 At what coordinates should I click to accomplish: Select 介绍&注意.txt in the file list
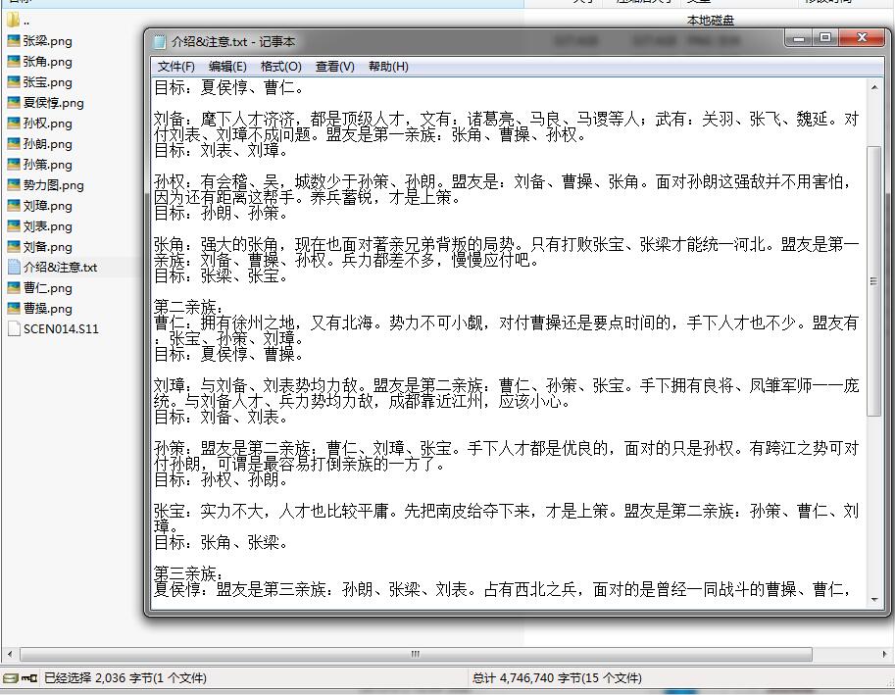[60, 268]
